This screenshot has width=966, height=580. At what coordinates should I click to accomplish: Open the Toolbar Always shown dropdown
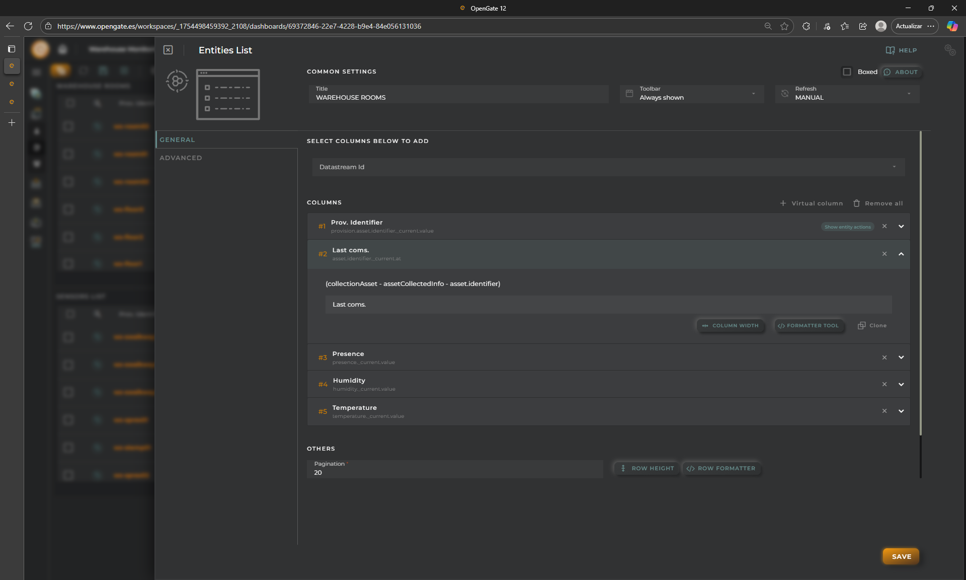(x=692, y=94)
